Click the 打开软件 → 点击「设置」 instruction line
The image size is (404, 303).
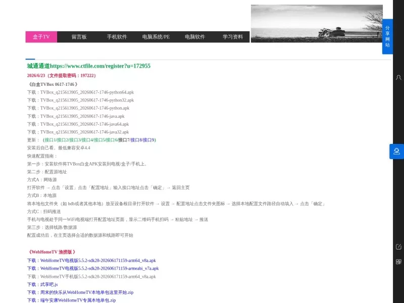click(x=108, y=187)
